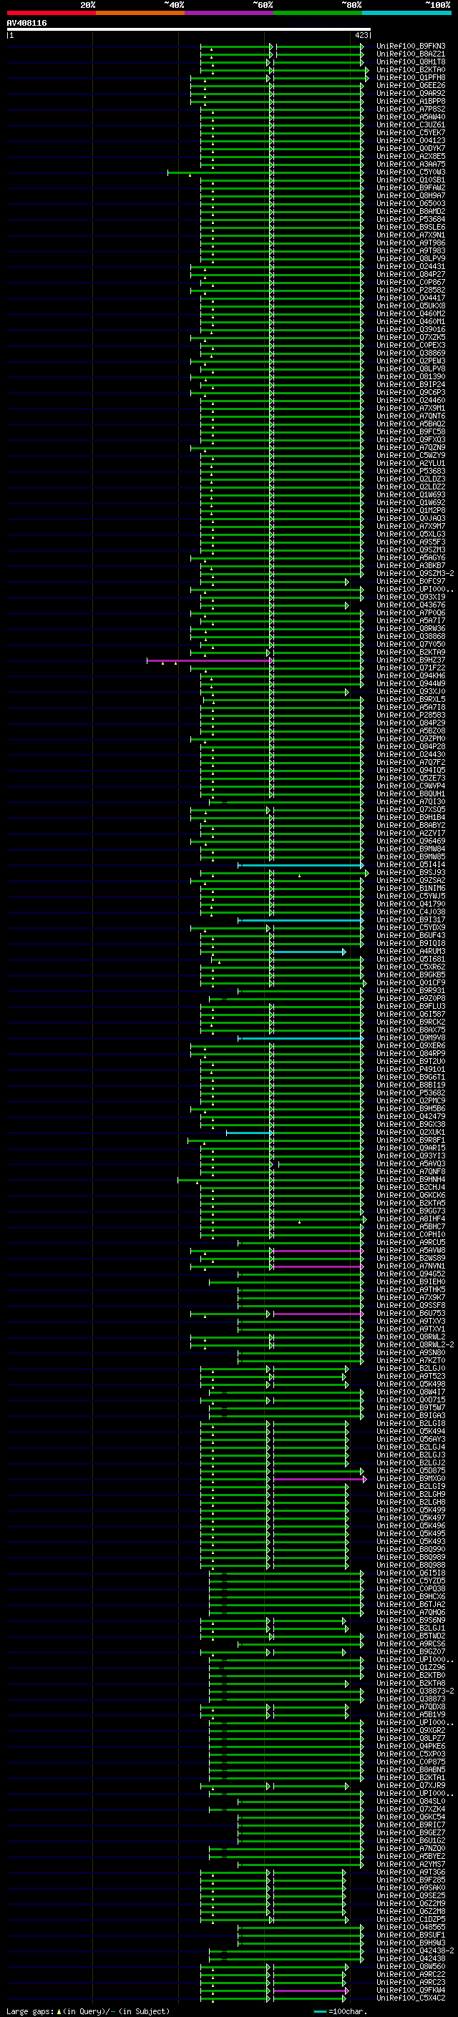
Task: Click the cyan ~100% identity legend segment
Action: point(406,13)
